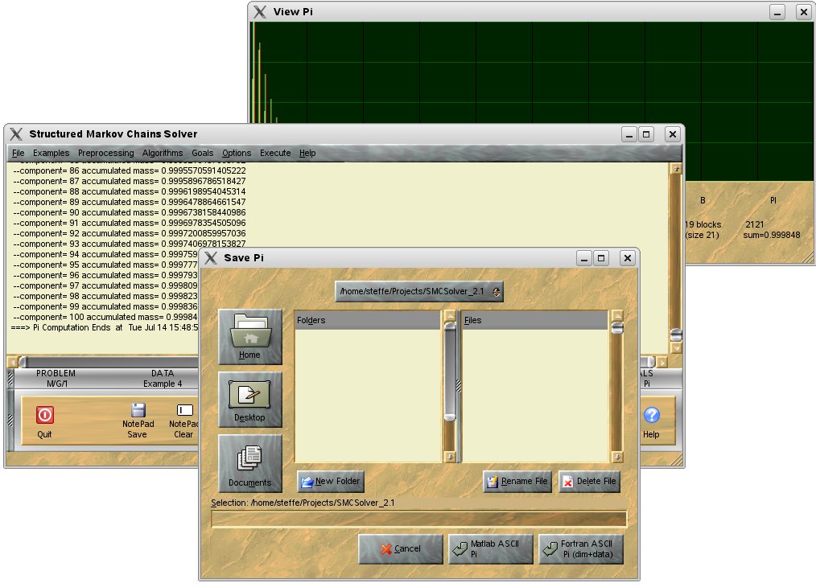
Task: Save Pi as Fortran ASCII dim+data
Action: click(581, 548)
